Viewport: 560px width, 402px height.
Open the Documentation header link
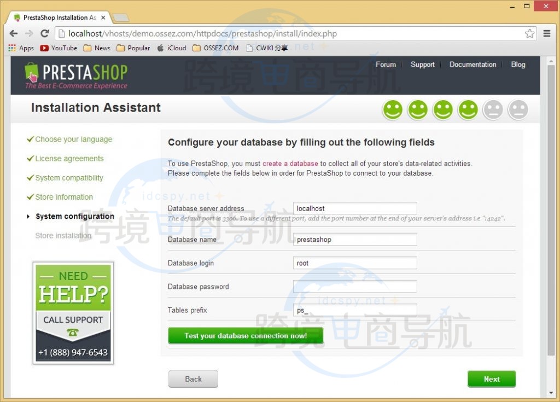point(472,65)
